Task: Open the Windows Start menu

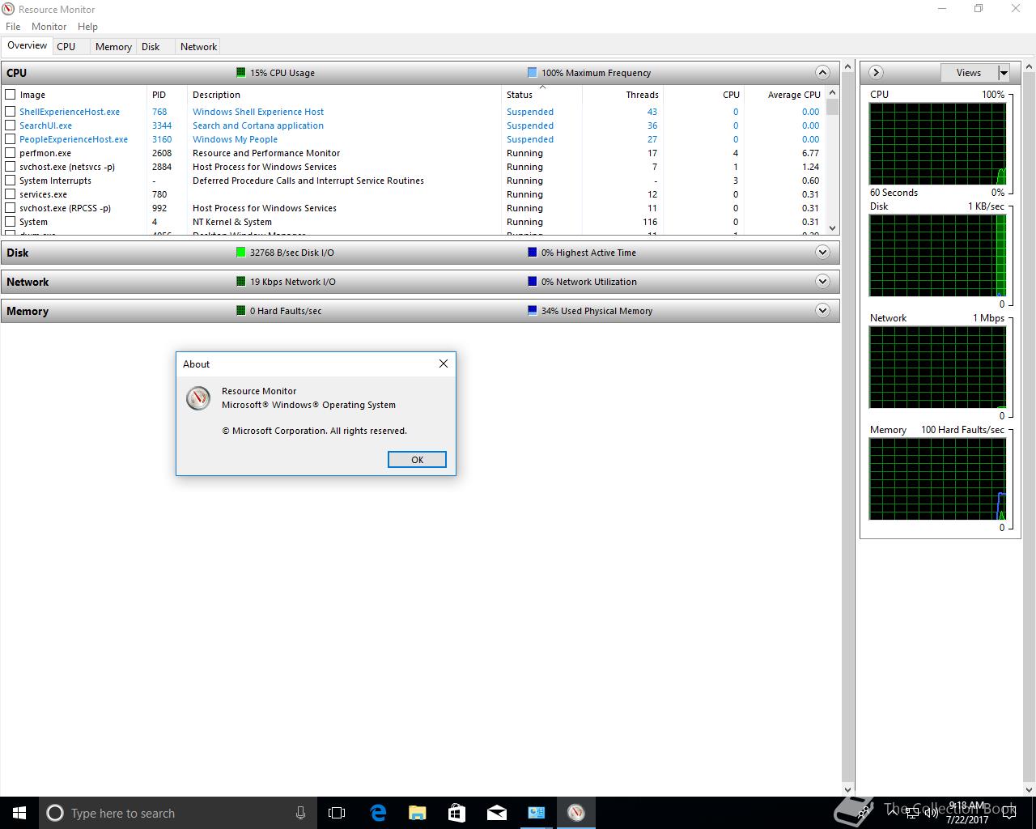Action: click(19, 813)
